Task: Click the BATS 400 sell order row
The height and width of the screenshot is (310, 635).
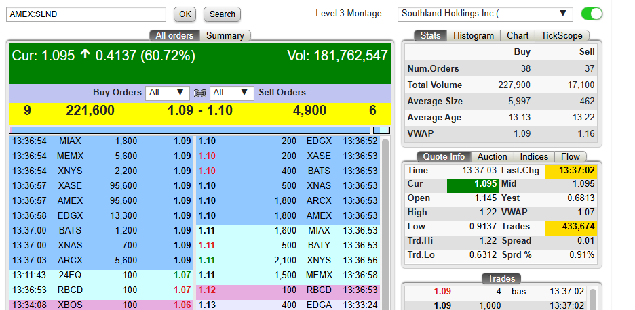Action: coord(288,171)
